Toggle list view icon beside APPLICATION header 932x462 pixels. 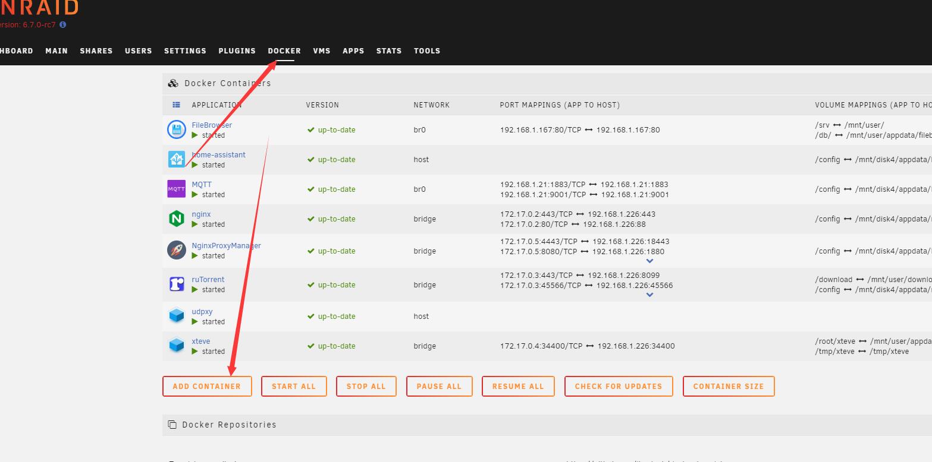[176, 105]
